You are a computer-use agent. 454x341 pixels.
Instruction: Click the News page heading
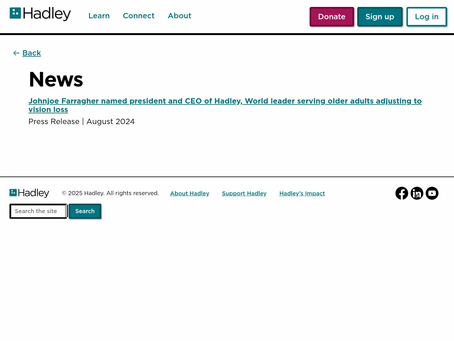56,80
